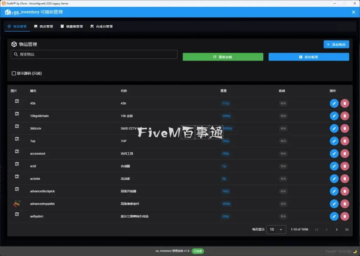360x256 pixels.
Task: Edit the advancedrepairkit item
Action: 334,204
